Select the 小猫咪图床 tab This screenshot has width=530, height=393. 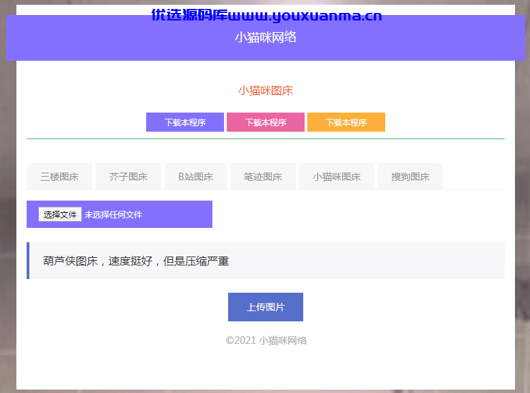pos(337,177)
